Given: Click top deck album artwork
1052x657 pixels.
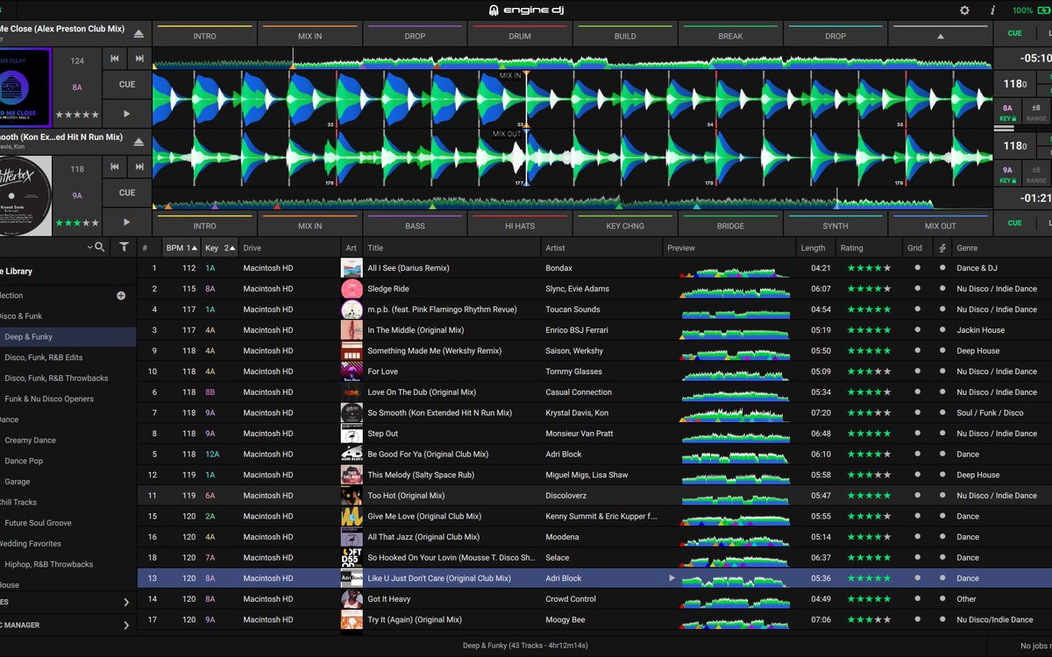Looking at the screenshot, I should pos(25,88).
